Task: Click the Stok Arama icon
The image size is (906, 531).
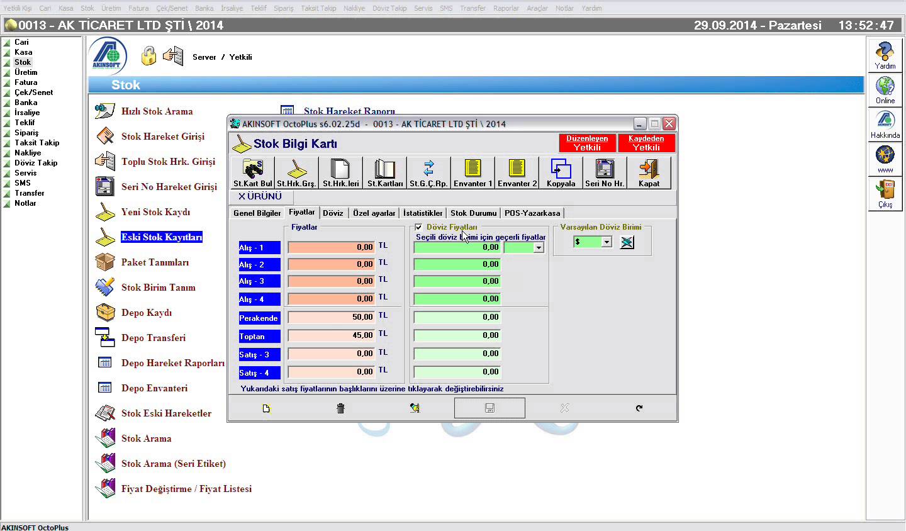Action: [104, 438]
